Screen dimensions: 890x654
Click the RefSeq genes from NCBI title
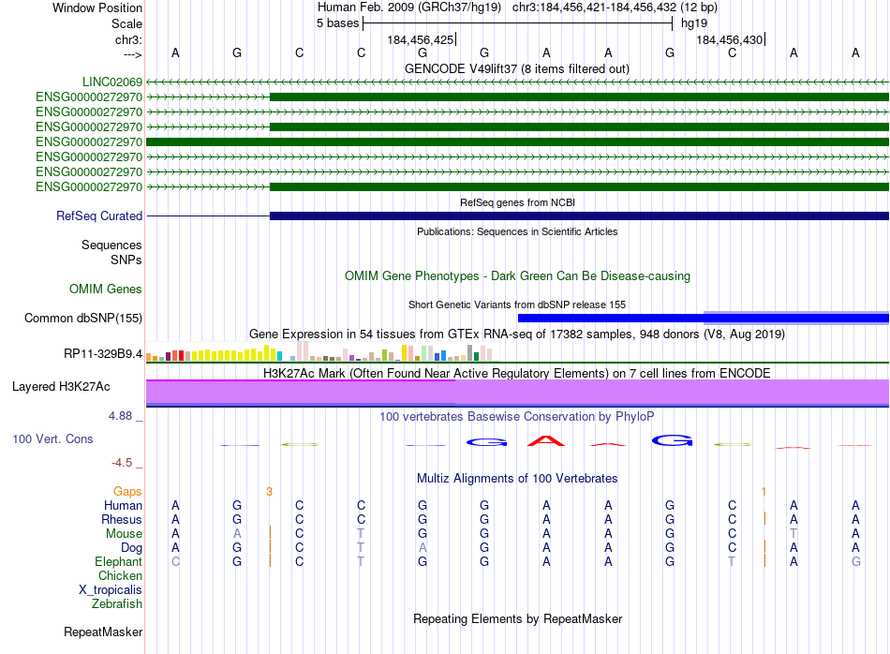(x=517, y=202)
